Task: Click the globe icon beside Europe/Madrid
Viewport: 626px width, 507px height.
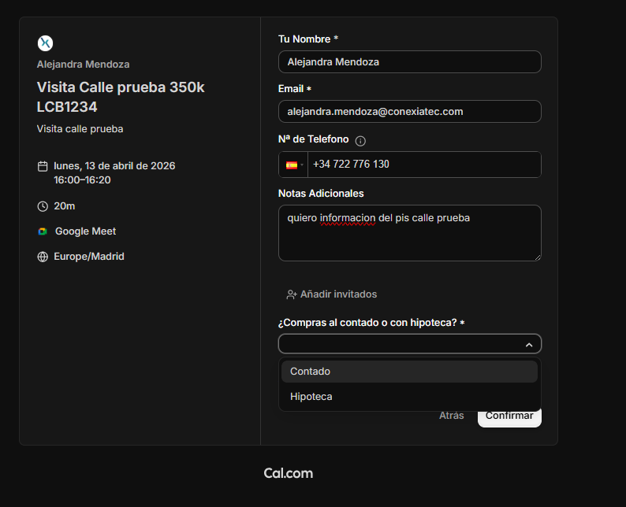Action: 43,257
